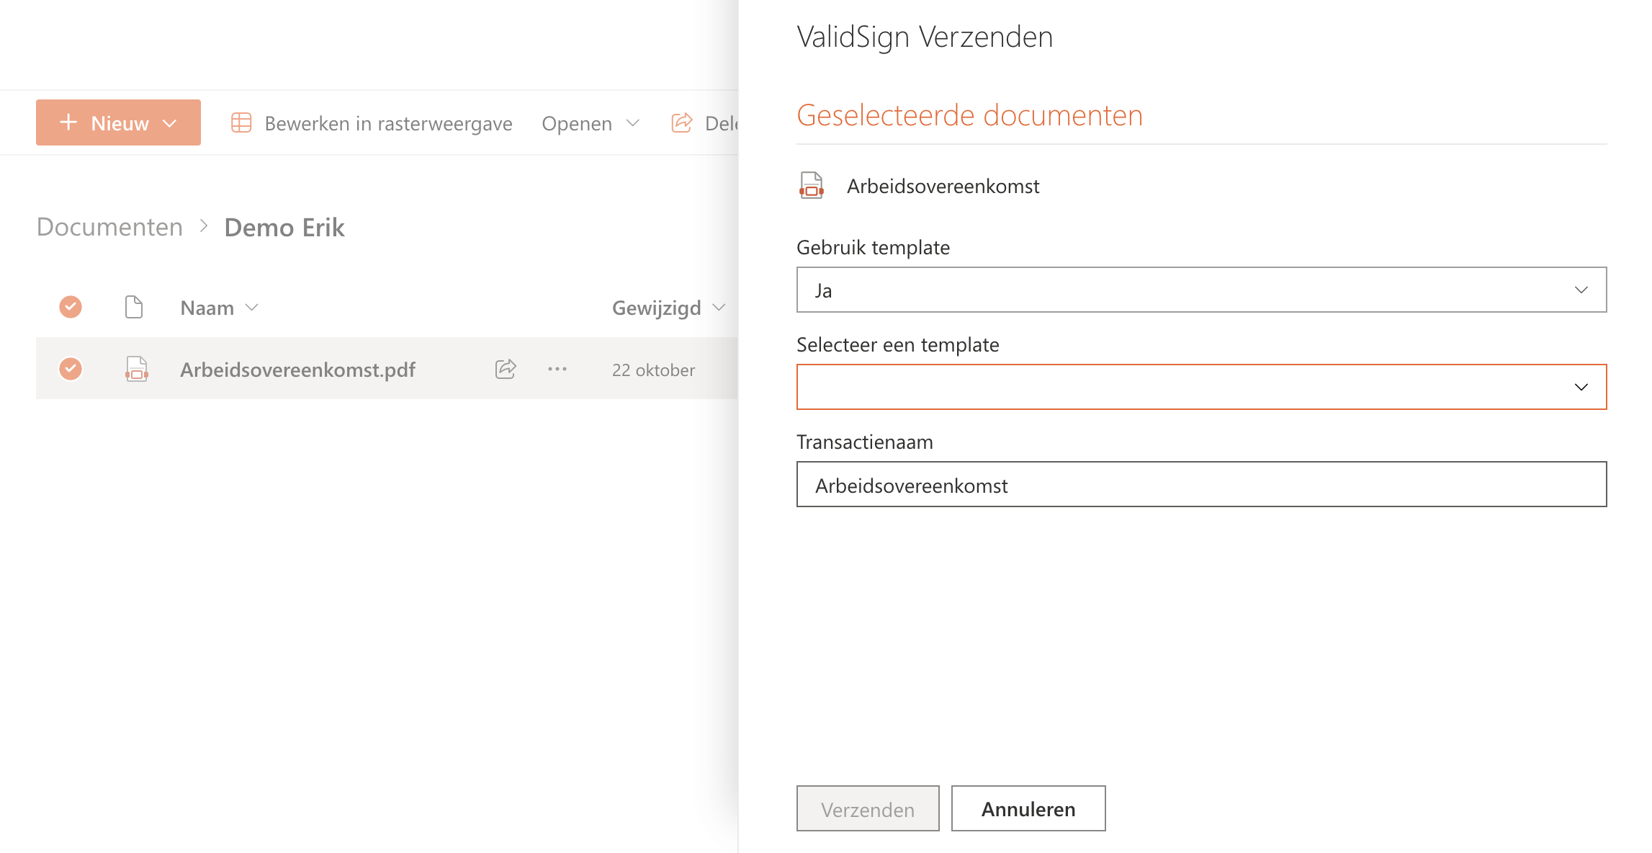
Task: Click the Annuleren button
Action: tap(1028, 808)
